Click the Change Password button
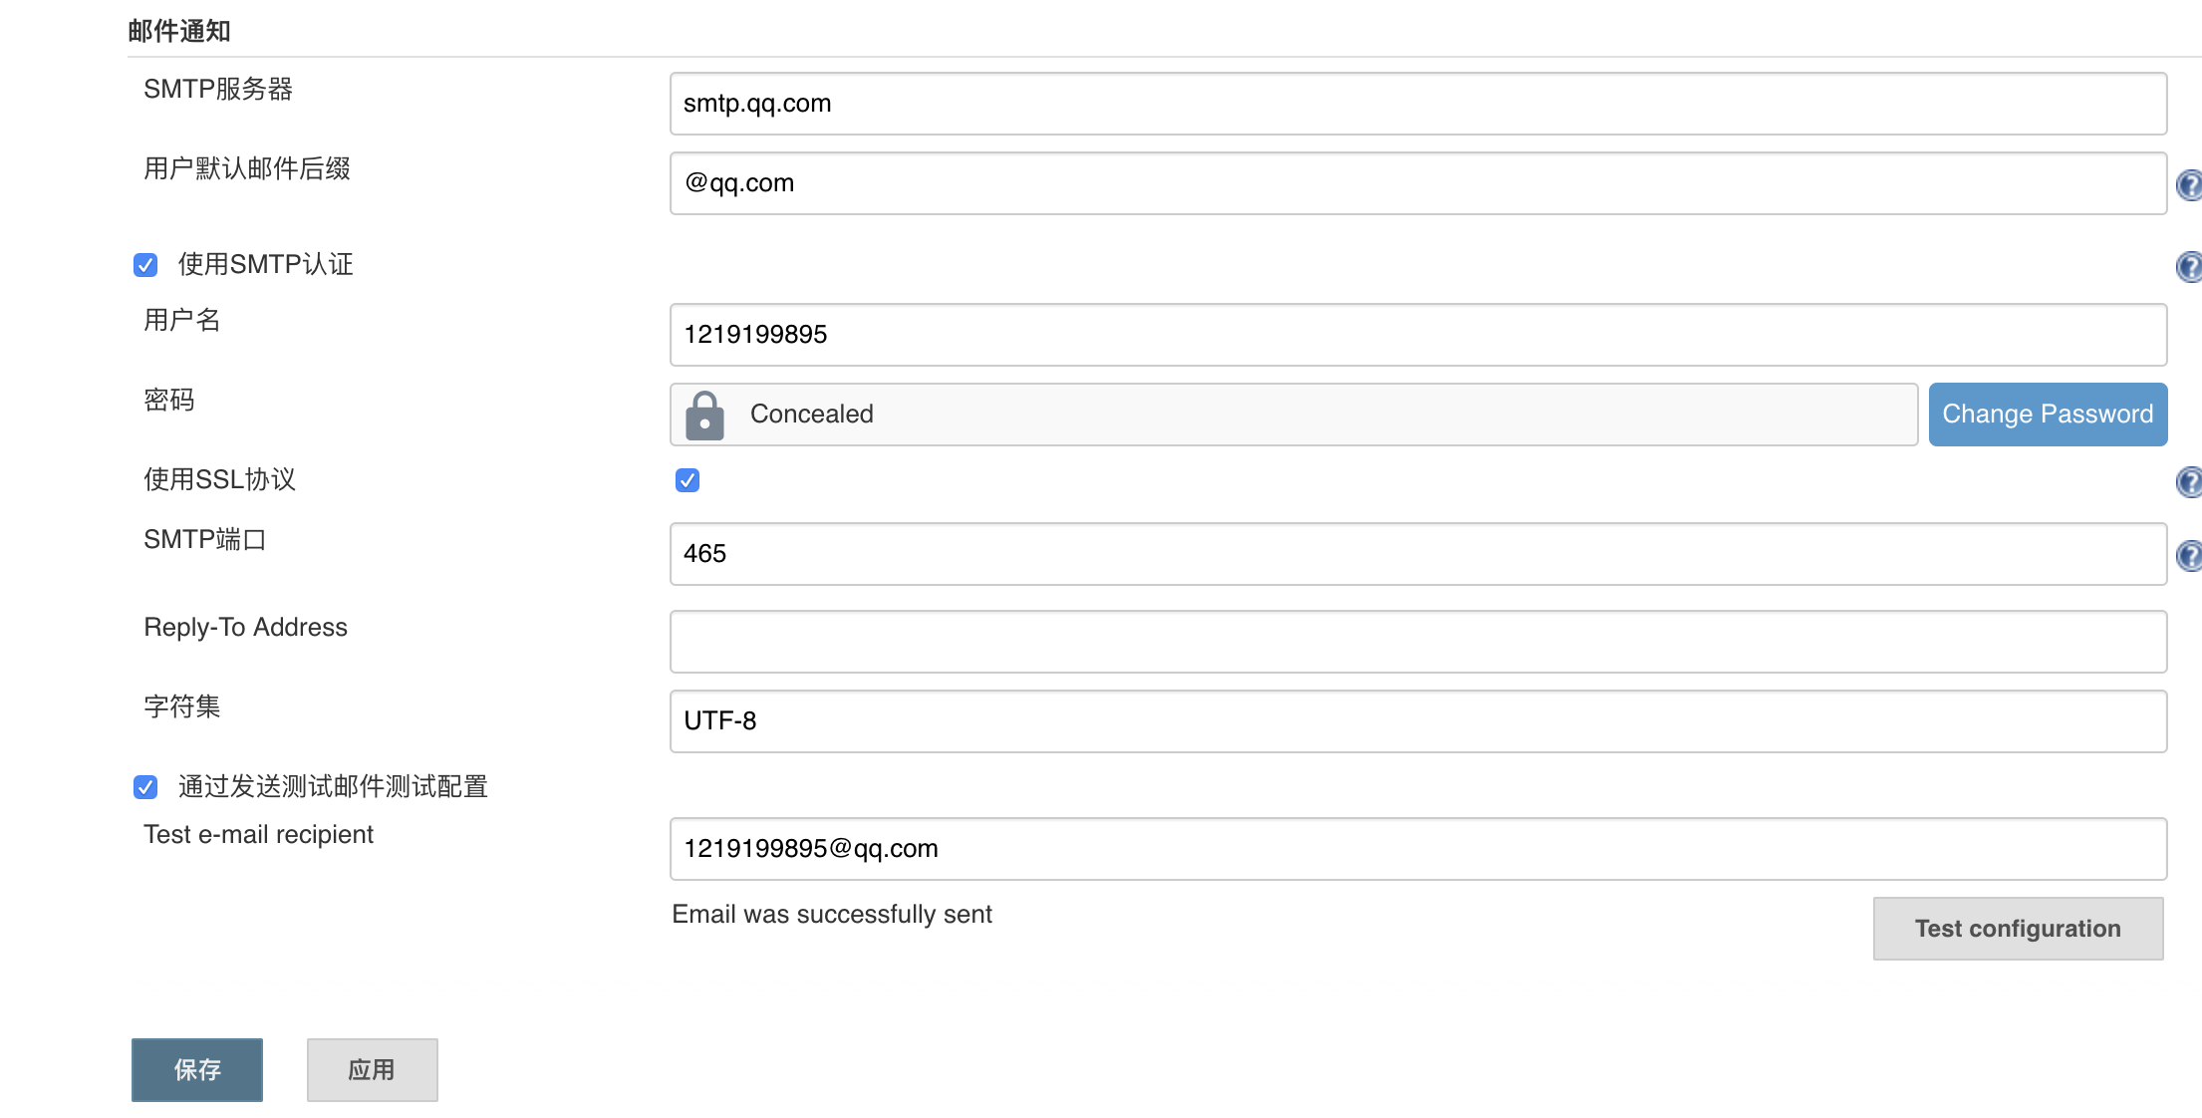 point(2048,415)
